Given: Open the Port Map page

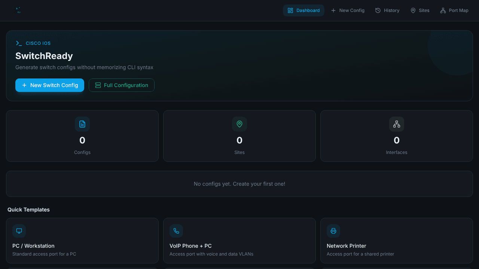Looking at the screenshot, I should (454, 10).
